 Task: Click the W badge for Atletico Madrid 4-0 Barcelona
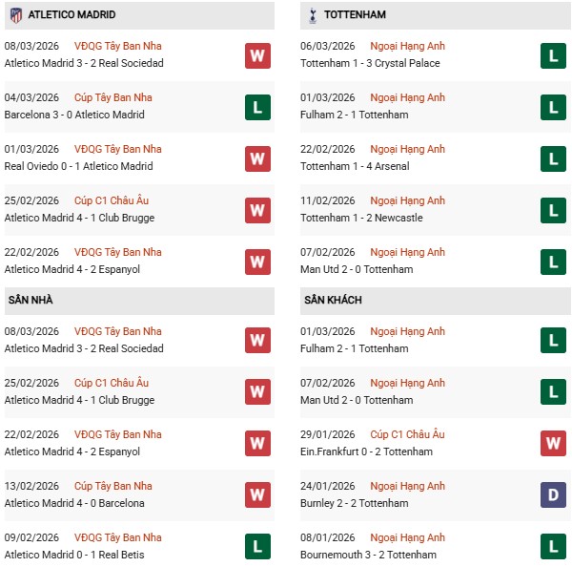[257, 495]
